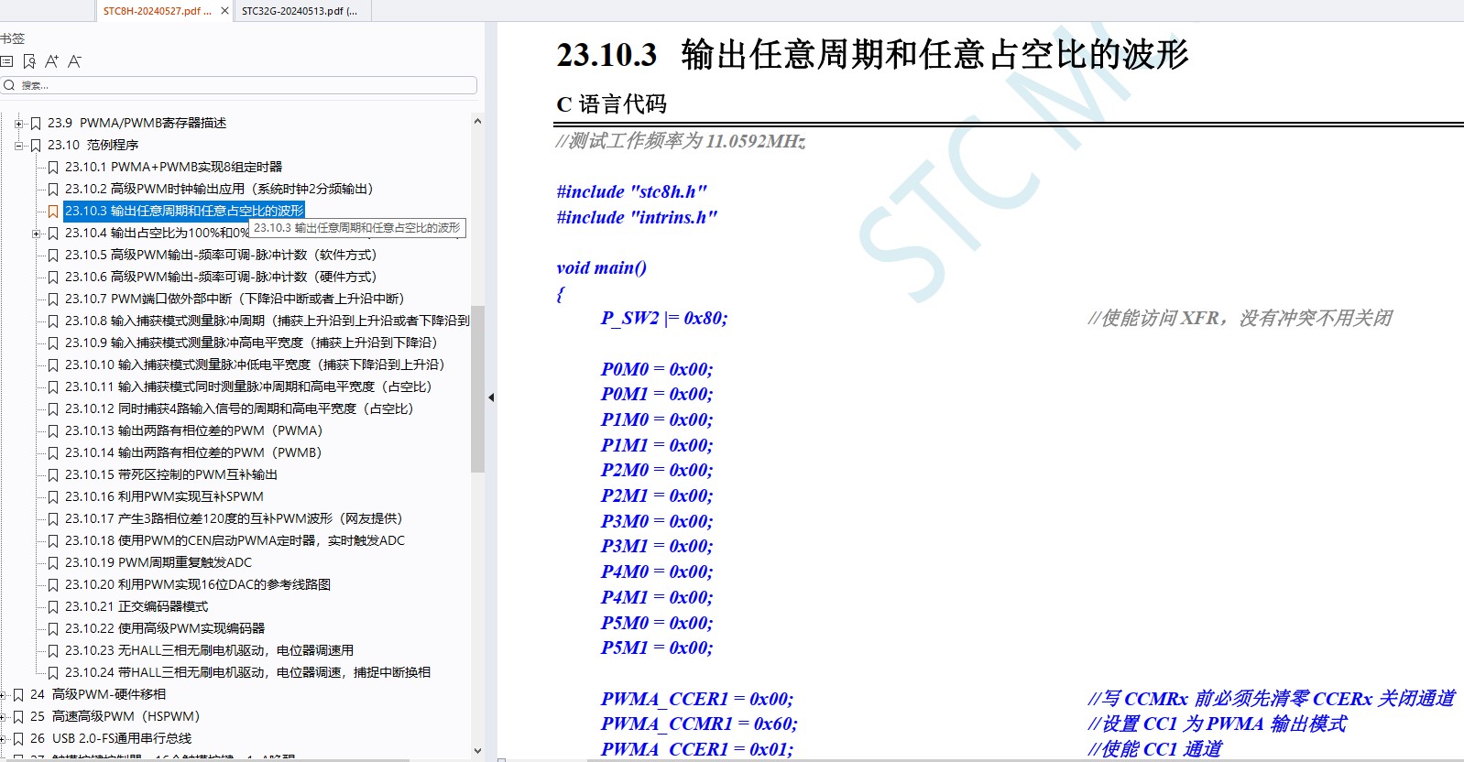The image size is (1464, 762).
Task: Click bookmark icon beside 23.10.1 PWMA+PWMB实现8组定时器
Action: pyautogui.click(x=53, y=167)
